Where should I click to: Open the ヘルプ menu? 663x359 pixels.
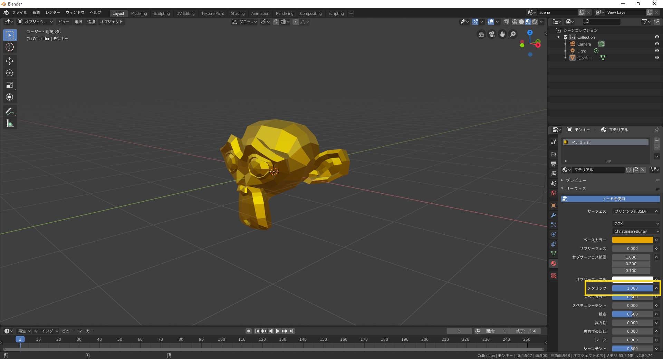(x=95, y=12)
